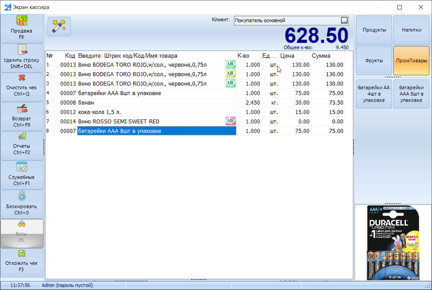Click the Duracell product image

click(x=393, y=242)
